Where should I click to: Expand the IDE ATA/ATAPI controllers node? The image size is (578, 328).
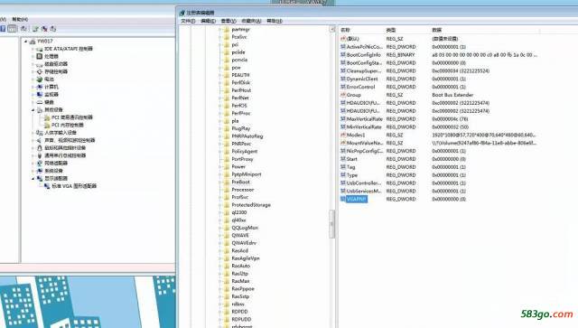pos(33,49)
